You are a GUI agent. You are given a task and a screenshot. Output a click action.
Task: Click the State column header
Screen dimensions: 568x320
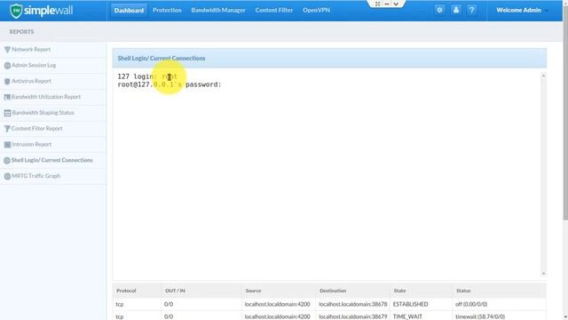[399, 291]
